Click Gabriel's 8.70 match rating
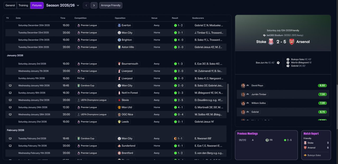 [x=322, y=112]
